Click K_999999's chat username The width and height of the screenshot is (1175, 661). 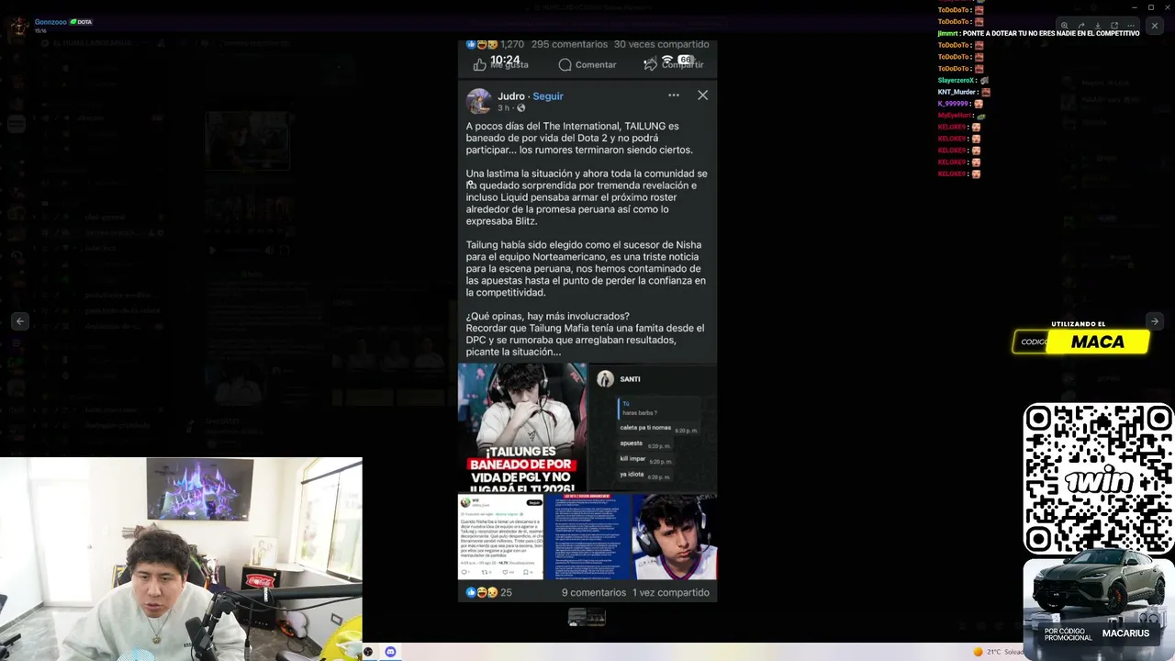pos(954,104)
